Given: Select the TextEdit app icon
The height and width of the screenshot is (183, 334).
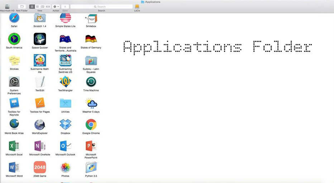Looking at the screenshot, I should [40, 82].
